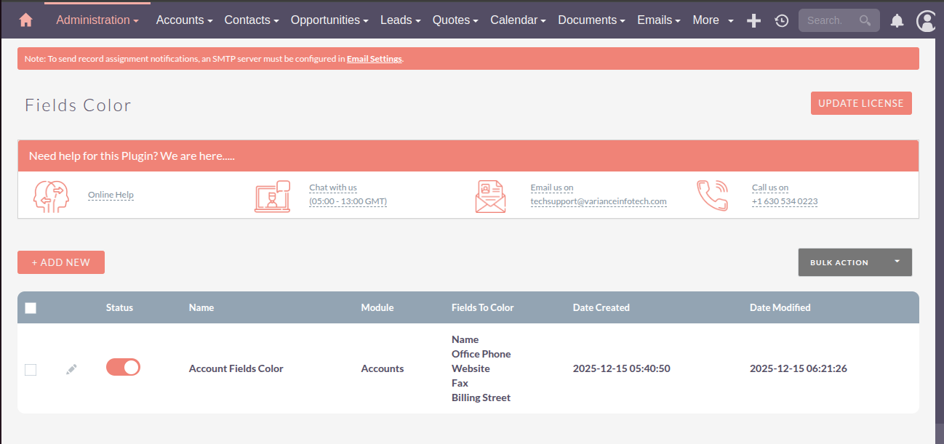Click the plus quick-create icon
Viewport: 944px width, 444px height.
[x=754, y=20]
